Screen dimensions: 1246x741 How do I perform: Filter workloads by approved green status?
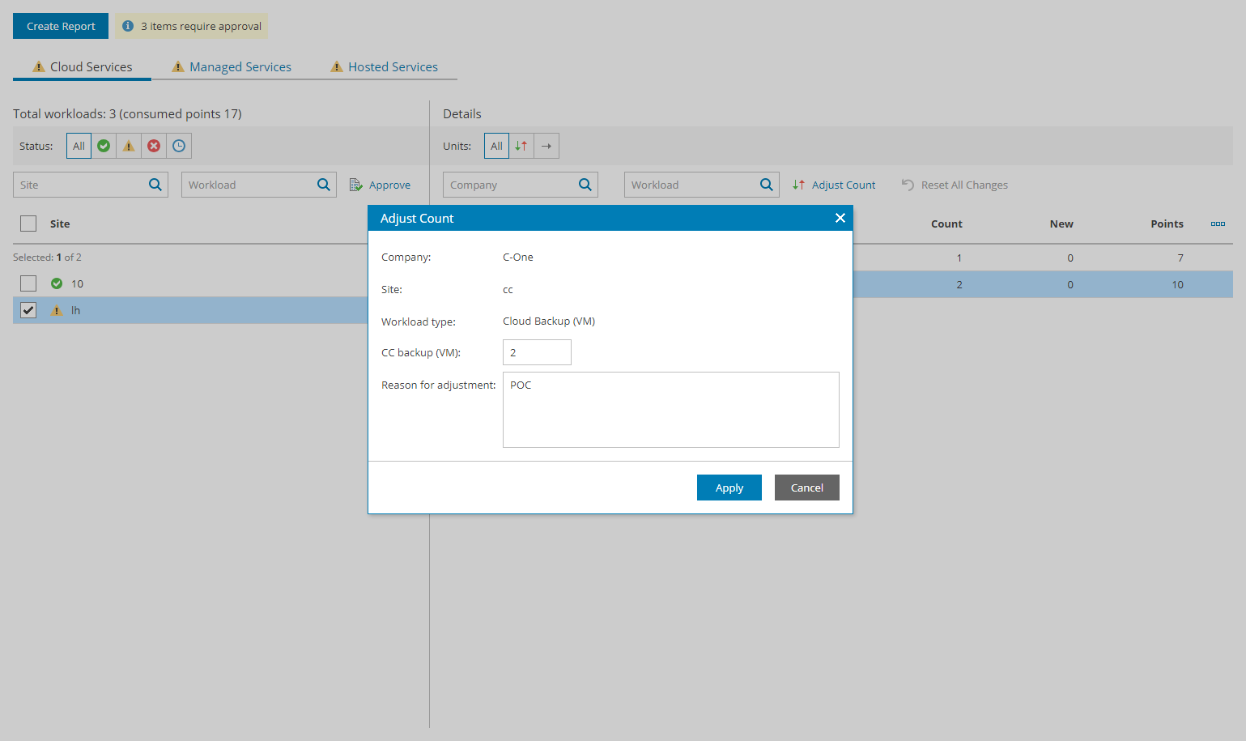pyautogui.click(x=104, y=146)
